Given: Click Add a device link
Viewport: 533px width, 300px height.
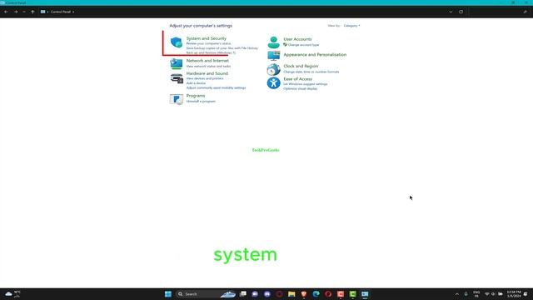Looking at the screenshot, I should point(196,83).
